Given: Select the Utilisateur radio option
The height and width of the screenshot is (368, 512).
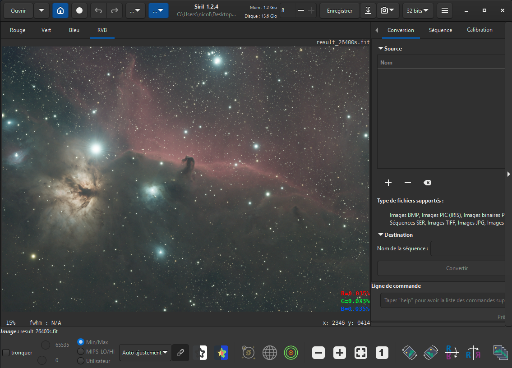Looking at the screenshot, I should (81, 361).
